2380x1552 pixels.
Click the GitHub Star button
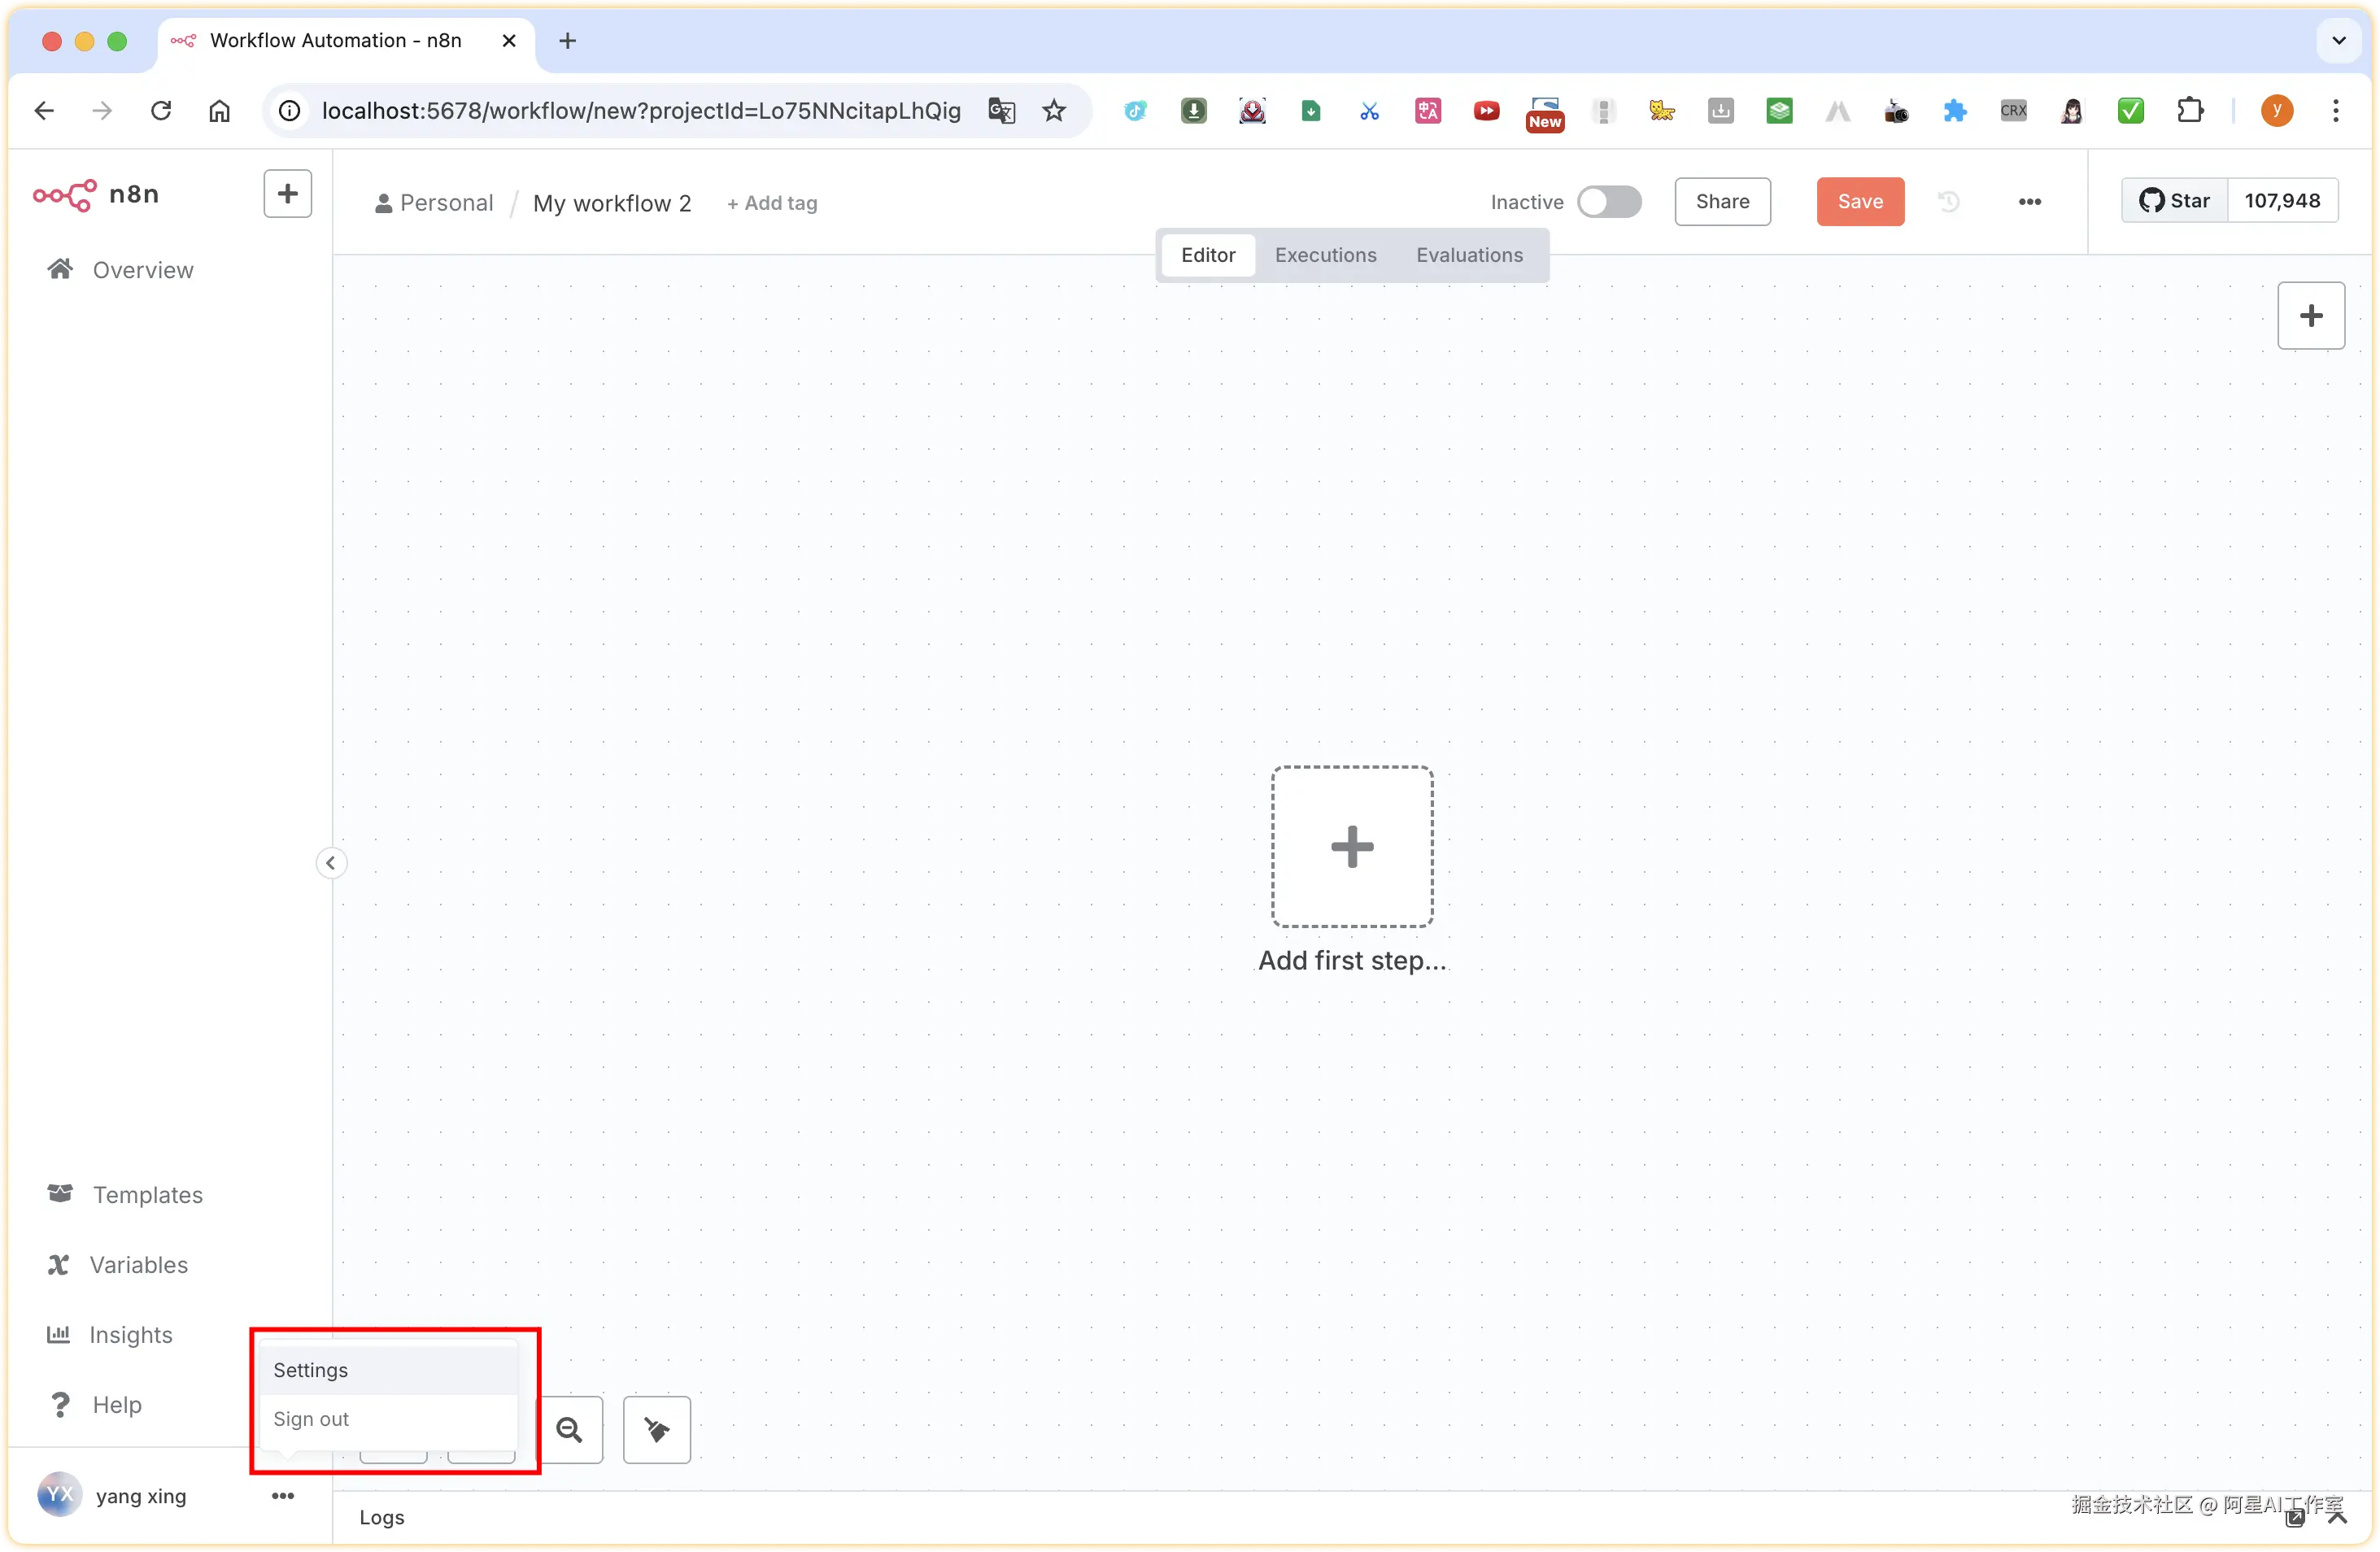(2174, 201)
